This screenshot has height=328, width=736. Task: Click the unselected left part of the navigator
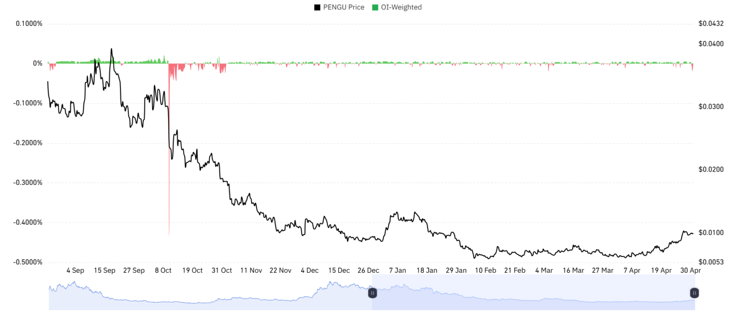[210, 293]
